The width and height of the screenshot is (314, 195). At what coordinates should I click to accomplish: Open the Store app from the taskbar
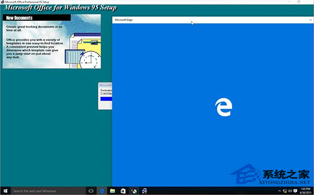point(123,191)
